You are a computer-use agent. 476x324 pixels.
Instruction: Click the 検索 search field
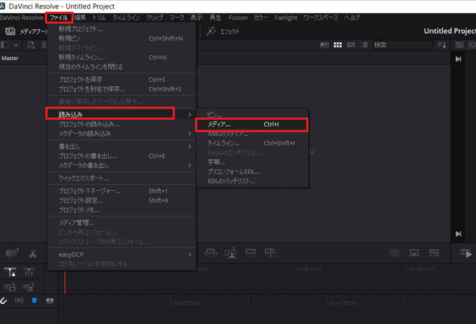point(403,45)
